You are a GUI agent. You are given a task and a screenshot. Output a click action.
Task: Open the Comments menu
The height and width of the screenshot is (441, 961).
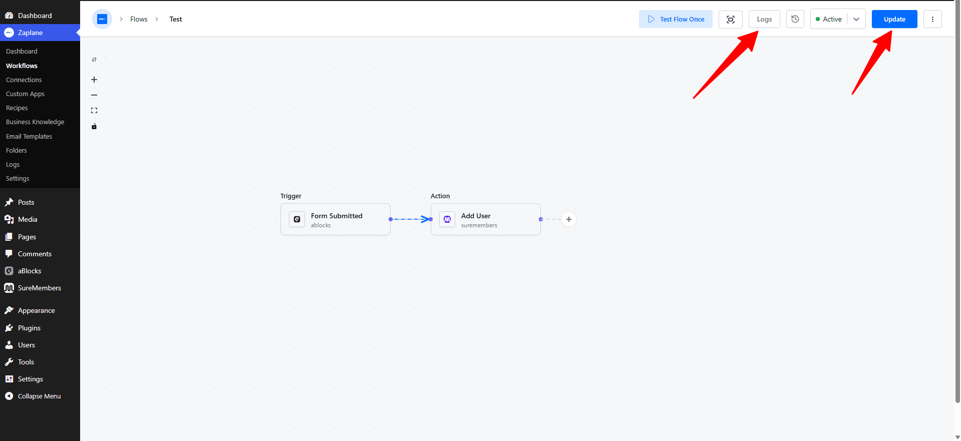(x=40, y=254)
